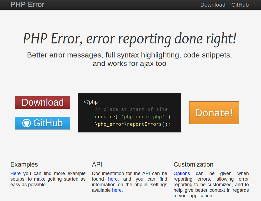
Task: Click the 'Better error messages' subtitle text
Action: point(130,59)
